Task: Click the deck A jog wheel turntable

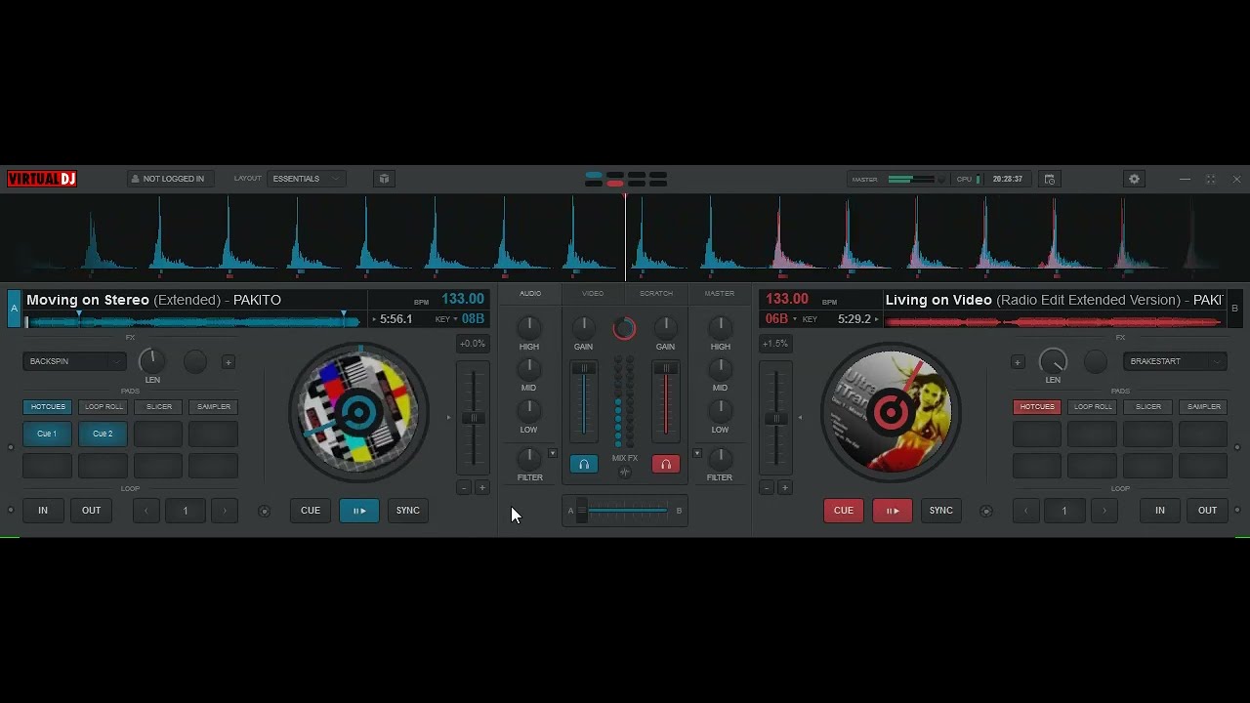Action: click(x=358, y=413)
